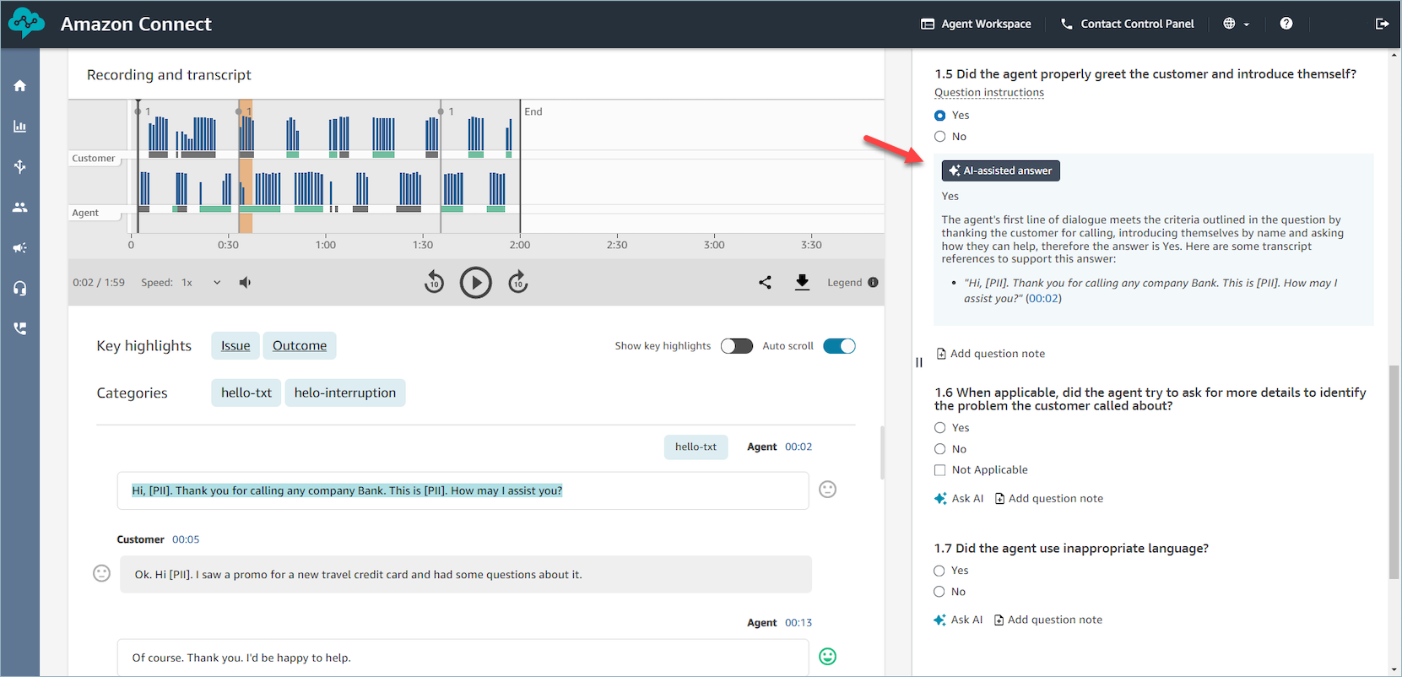This screenshot has height=677, width=1402.
Task: Open Contact Control Panel
Action: (1127, 24)
